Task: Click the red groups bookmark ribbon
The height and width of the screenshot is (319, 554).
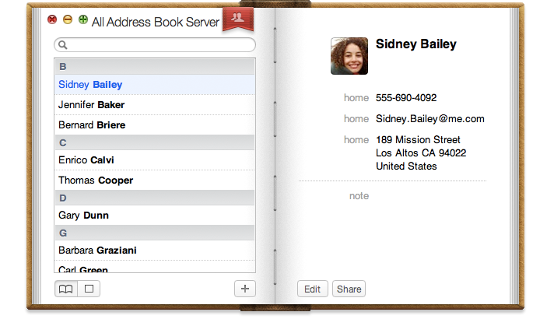Action: (237, 19)
